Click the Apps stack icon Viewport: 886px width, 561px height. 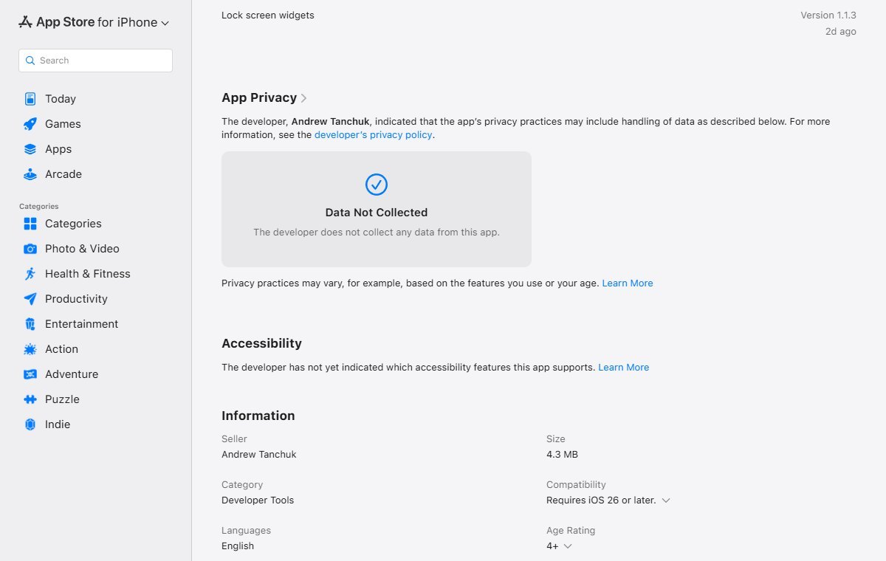click(x=30, y=149)
